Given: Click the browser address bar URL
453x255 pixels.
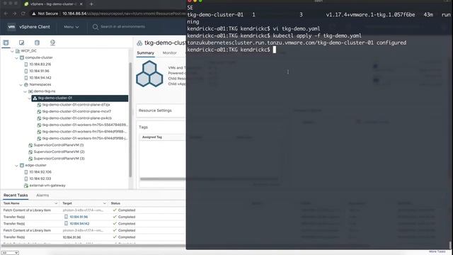Looking at the screenshot, I should pos(125,13).
